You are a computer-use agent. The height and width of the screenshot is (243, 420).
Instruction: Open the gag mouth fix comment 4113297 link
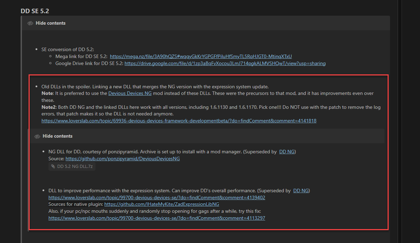coord(157,218)
